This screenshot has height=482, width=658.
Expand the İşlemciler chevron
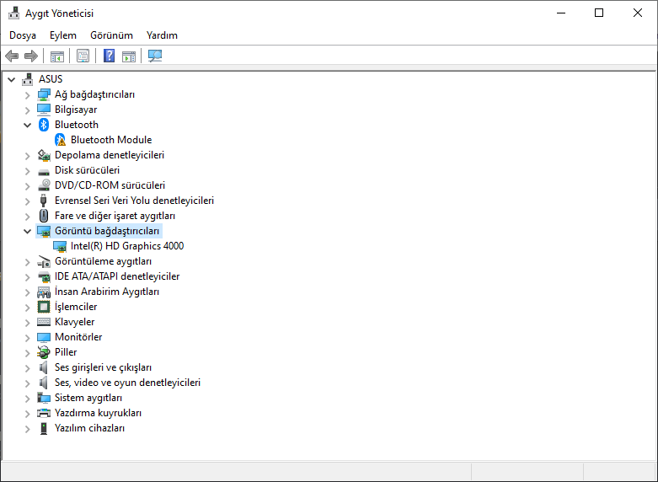pos(28,308)
